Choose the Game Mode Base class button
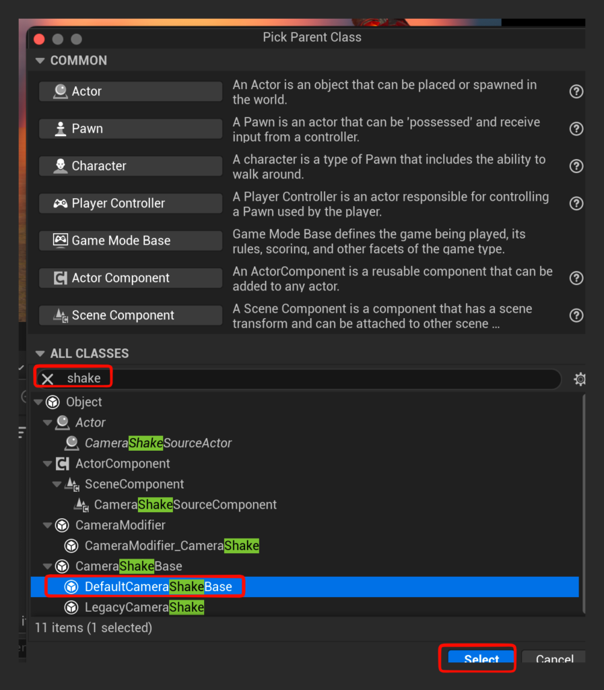Viewport: 604px width, 690px height. pos(131,241)
